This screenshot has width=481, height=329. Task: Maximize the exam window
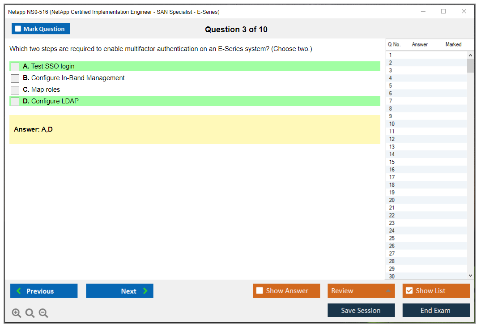coord(443,12)
